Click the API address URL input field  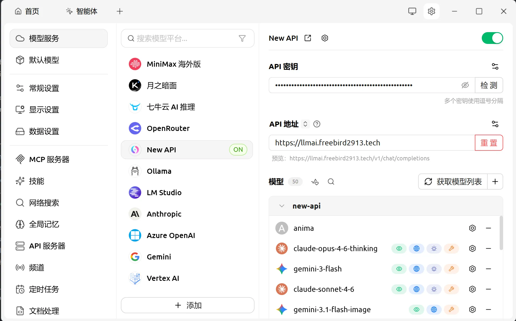pyautogui.click(x=372, y=143)
